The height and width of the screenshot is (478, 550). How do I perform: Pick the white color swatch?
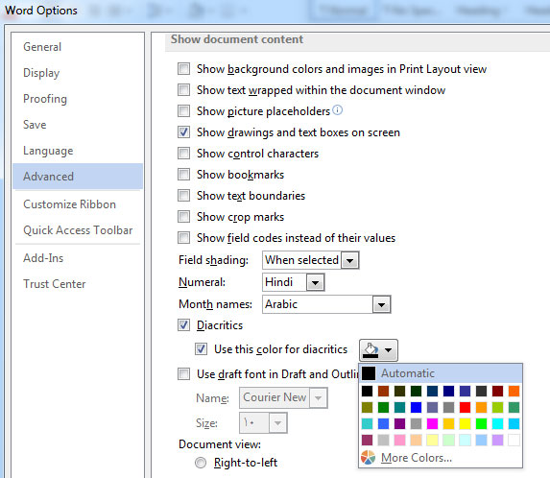[x=514, y=440]
